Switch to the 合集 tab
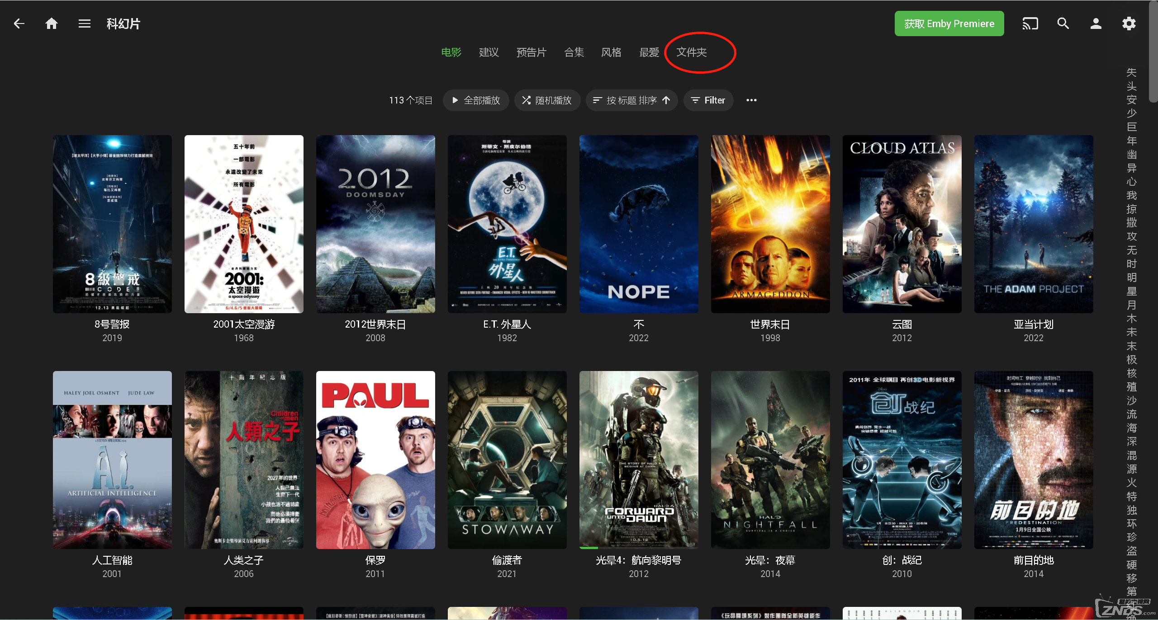The width and height of the screenshot is (1158, 620). (574, 52)
